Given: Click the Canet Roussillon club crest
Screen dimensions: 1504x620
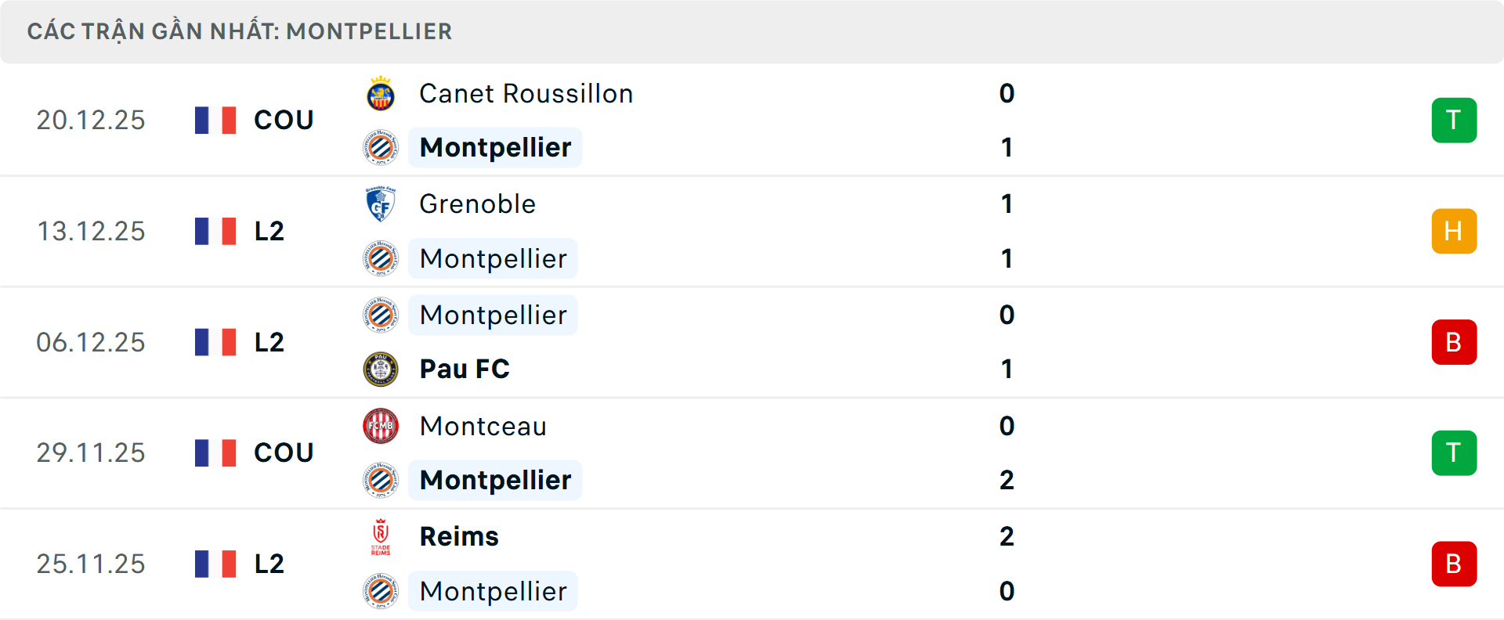Looking at the screenshot, I should [x=381, y=92].
